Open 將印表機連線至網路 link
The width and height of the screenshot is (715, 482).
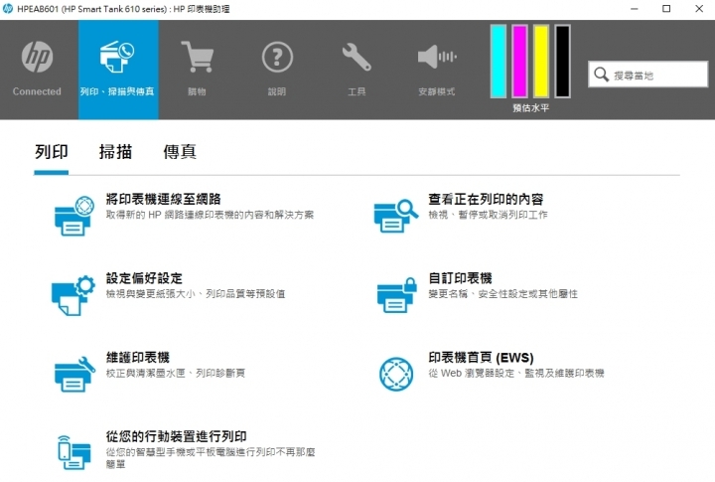[163, 199]
